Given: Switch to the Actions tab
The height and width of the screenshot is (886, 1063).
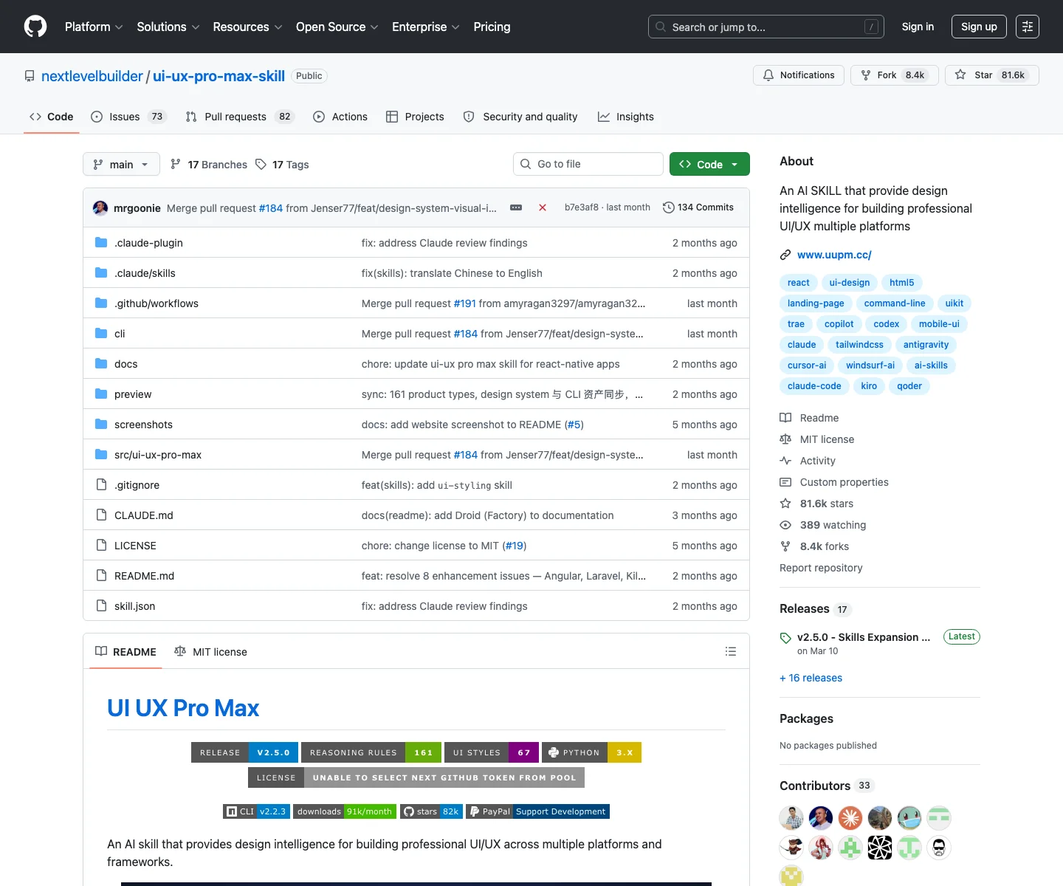Looking at the screenshot, I should (x=340, y=117).
